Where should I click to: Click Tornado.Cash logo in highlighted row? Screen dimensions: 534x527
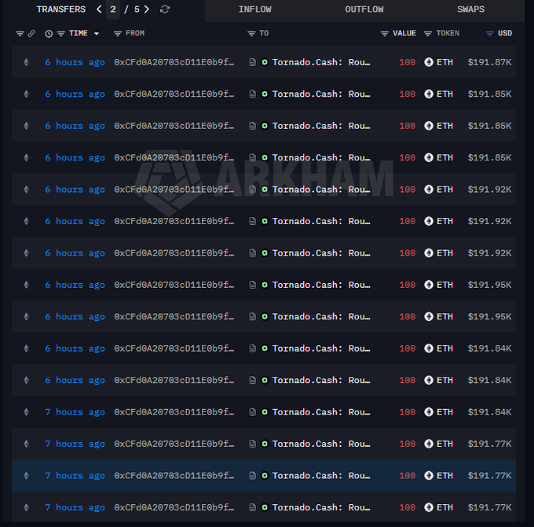265,476
